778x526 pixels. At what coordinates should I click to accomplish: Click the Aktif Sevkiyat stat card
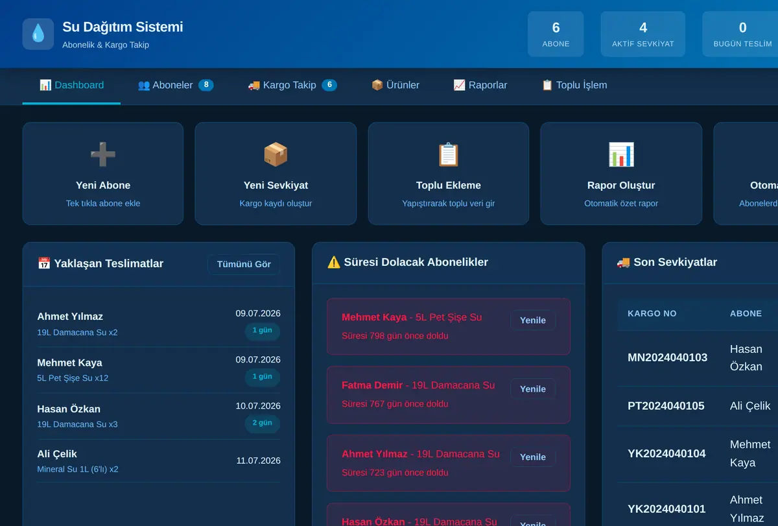pyautogui.click(x=643, y=34)
